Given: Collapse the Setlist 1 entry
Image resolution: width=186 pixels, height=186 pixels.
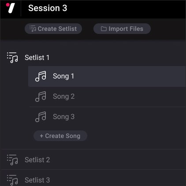Looking at the screenshot, I should (x=93, y=57).
